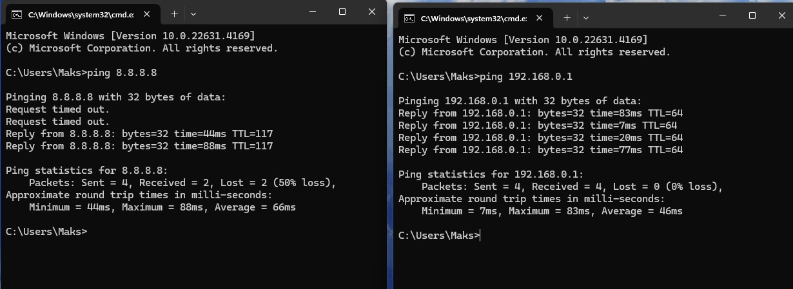This screenshot has height=289, width=793.
Task: Click Windows version line in left terminal
Action: click(130, 36)
